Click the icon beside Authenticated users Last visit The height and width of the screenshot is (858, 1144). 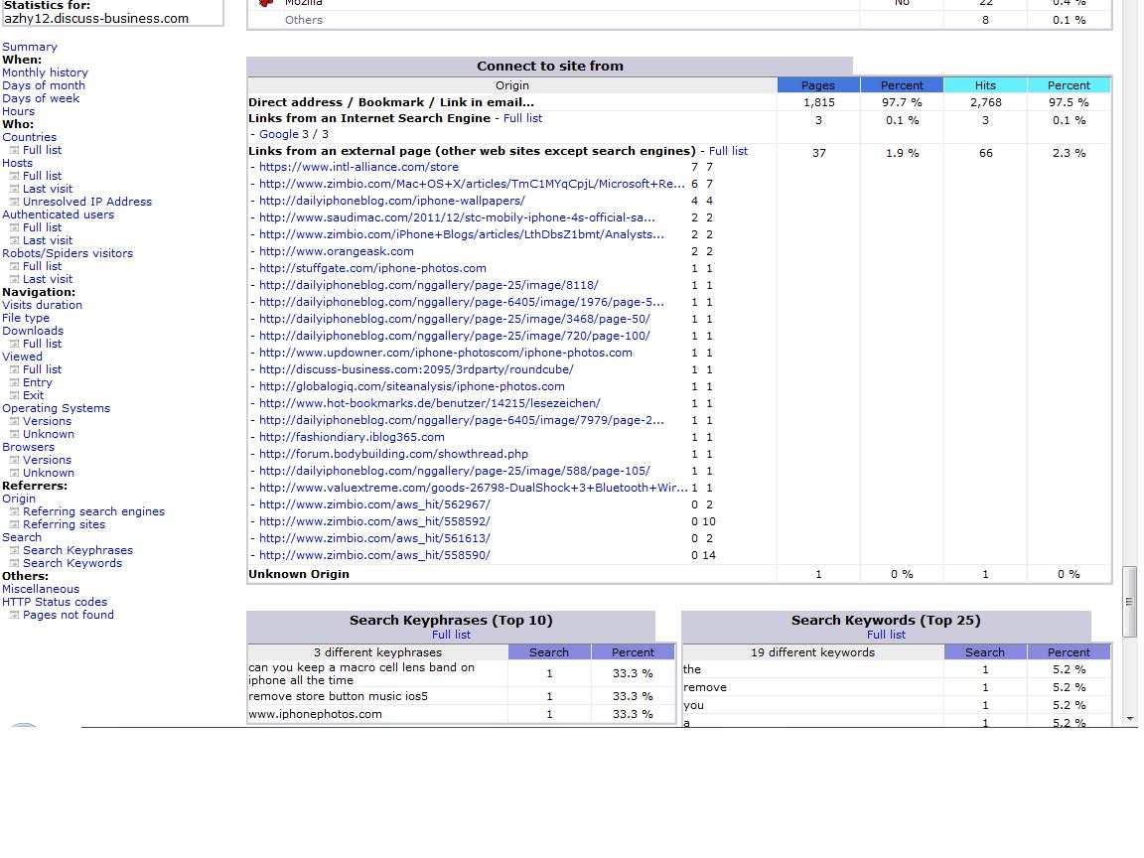[14, 240]
